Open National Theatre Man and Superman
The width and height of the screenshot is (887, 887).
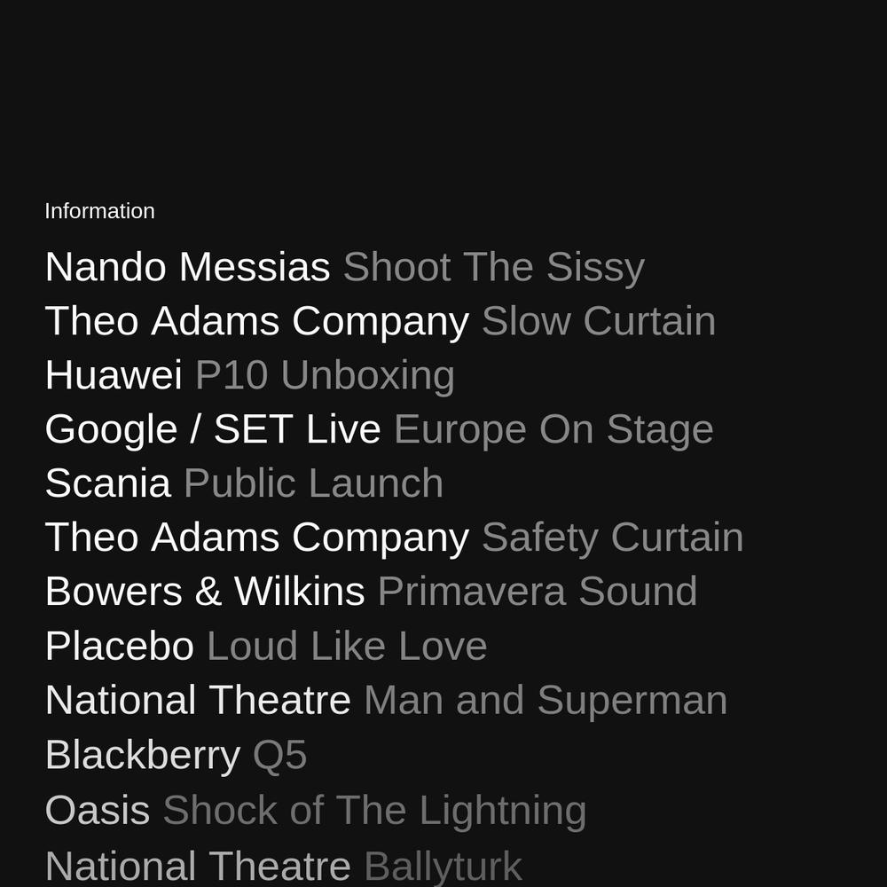[387, 701]
